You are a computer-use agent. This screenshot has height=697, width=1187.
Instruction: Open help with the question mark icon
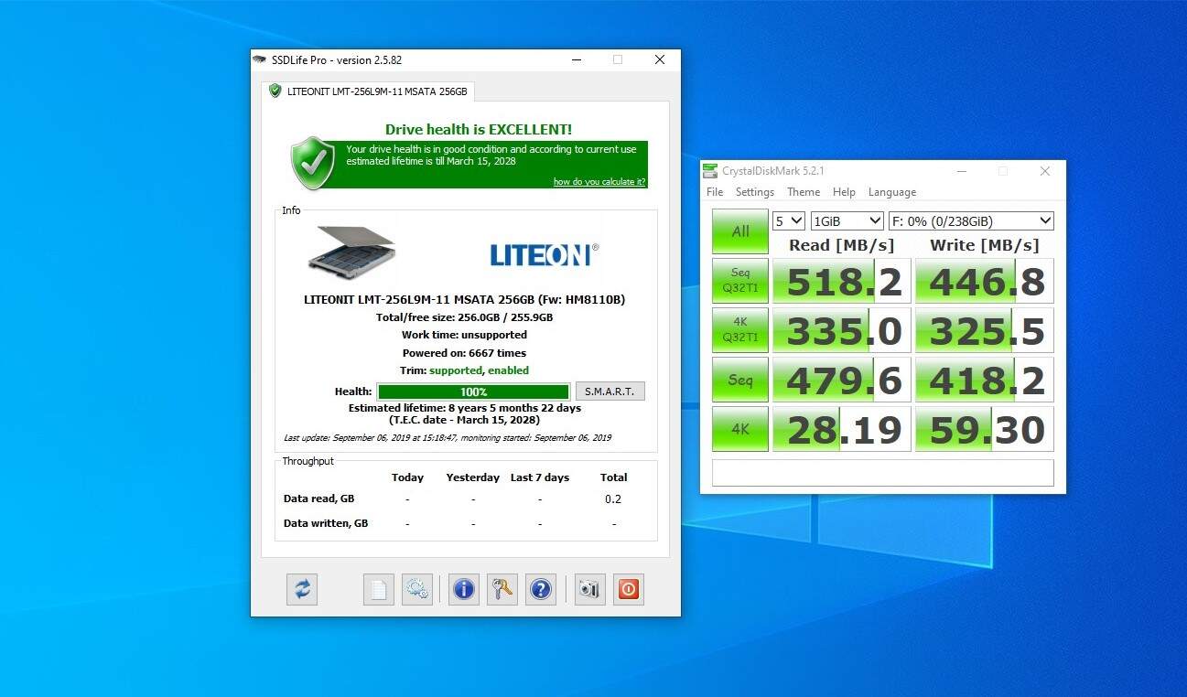pyautogui.click(x=541, y=589)
